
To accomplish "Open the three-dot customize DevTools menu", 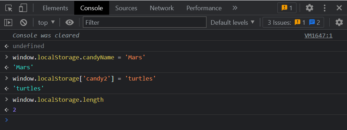I will [x=324, y=8].
